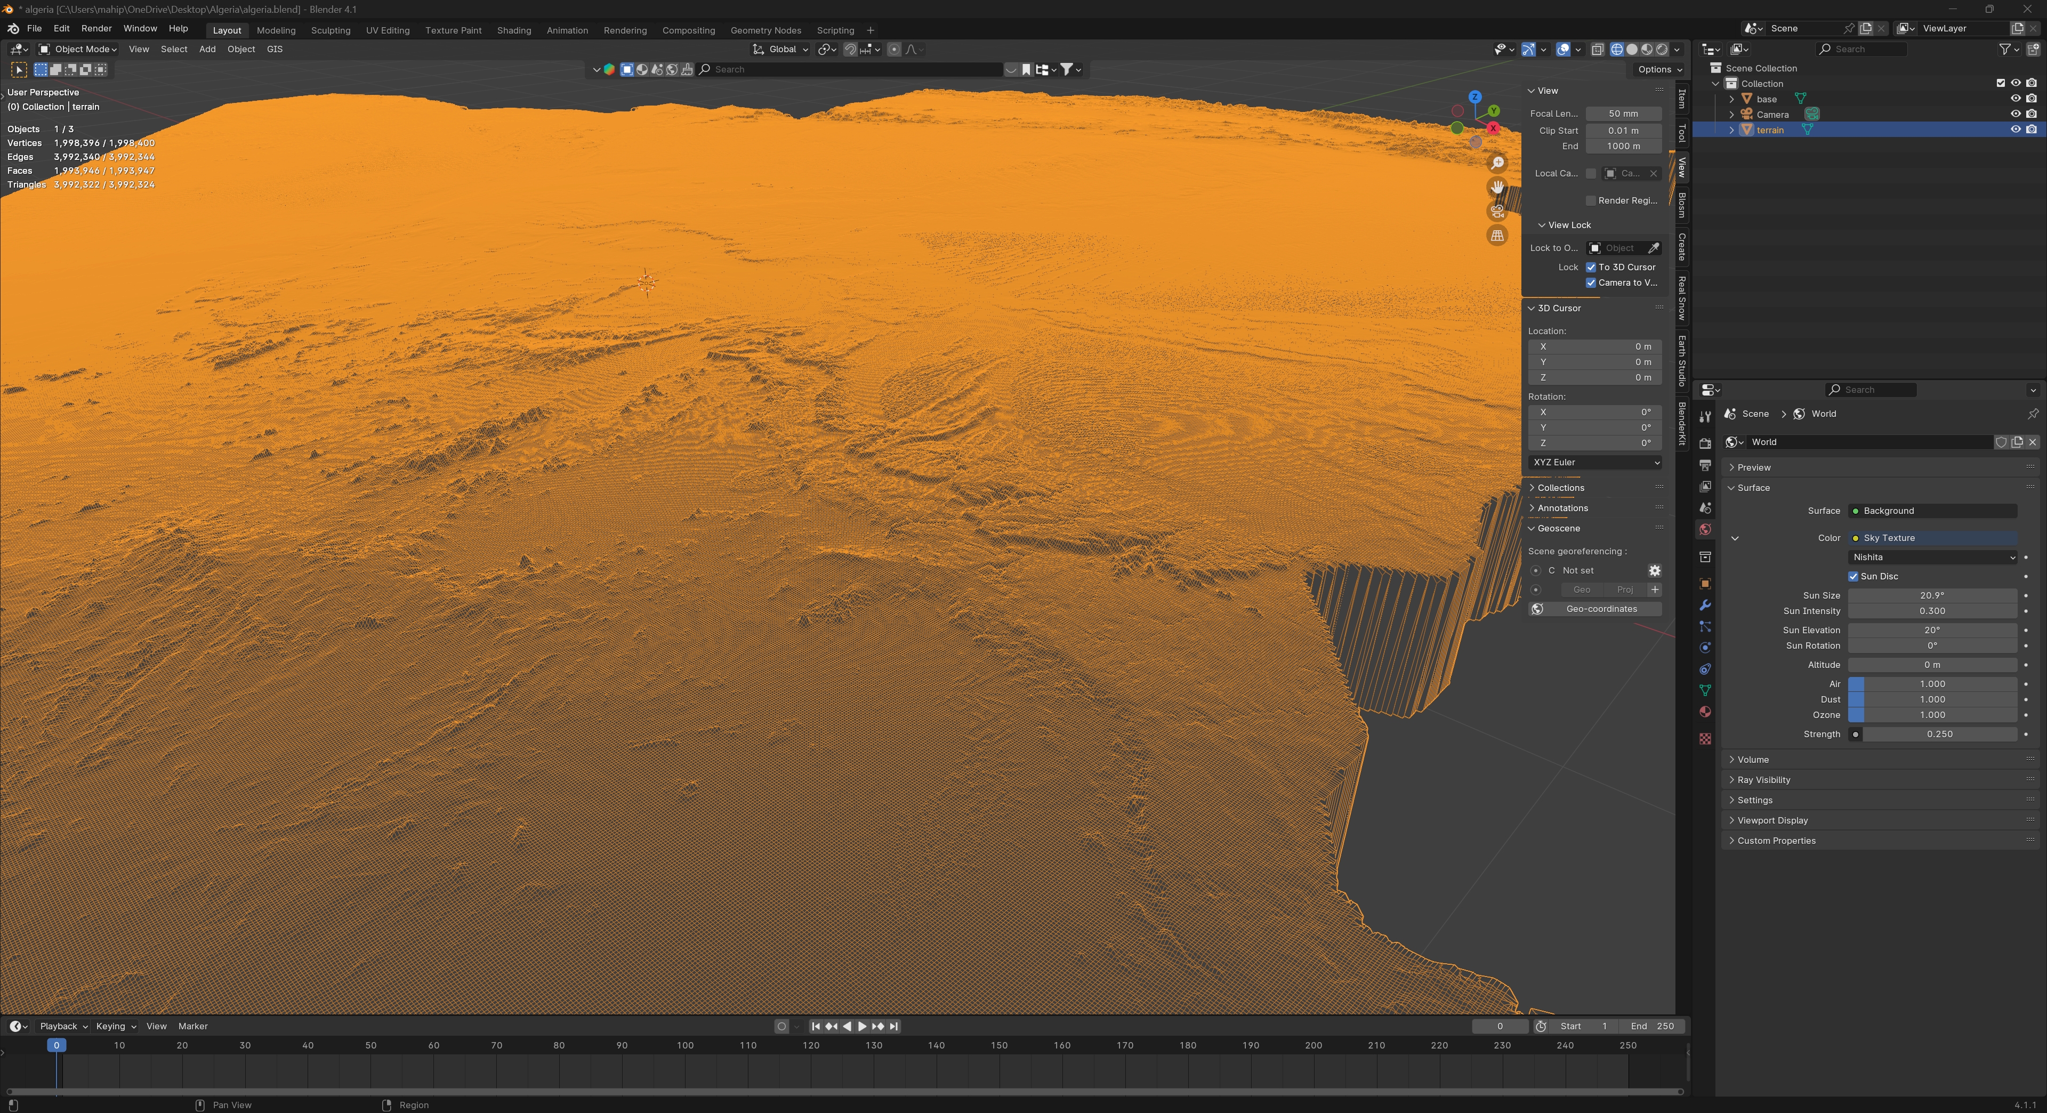This screenshot has width=2047, height=1113.
Task: Switch perspective/orthographic grid gizmo
Action: pos(1497,236)
